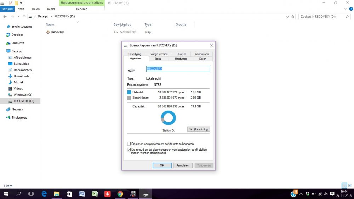Open the Beheren ribbon tab

[x=82, y=9]
